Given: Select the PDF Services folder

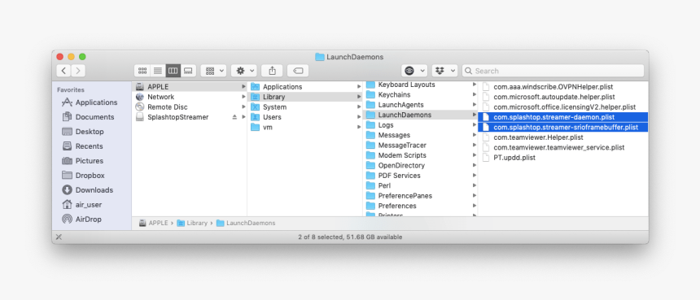Looking at the screenshot, I should click(420, 176).
